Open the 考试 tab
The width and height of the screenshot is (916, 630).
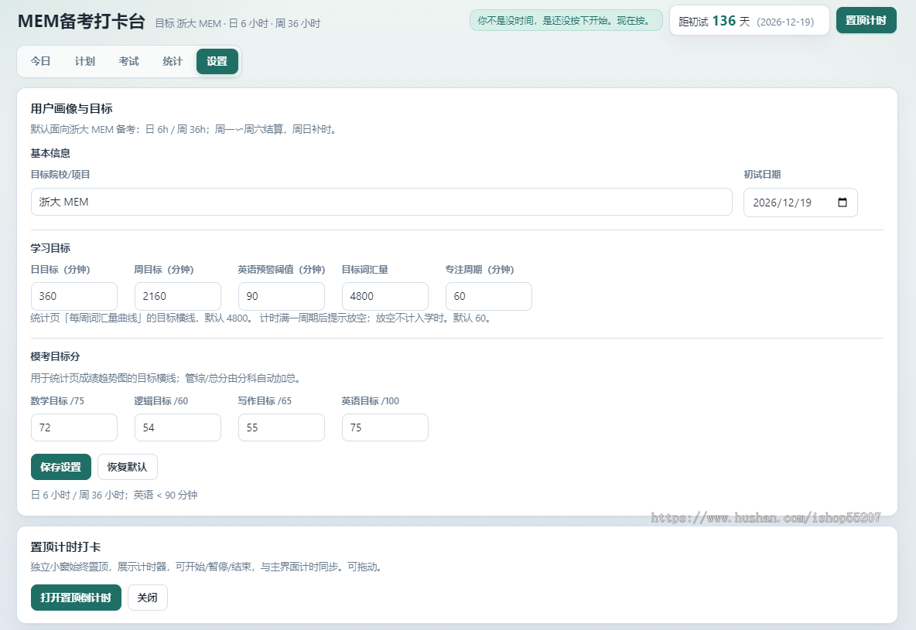point(128,61)
